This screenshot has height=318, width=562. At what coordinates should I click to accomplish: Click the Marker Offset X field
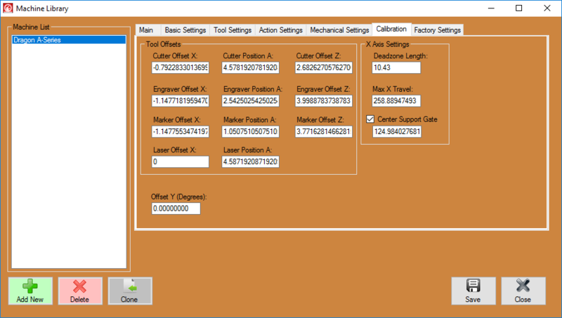point(181,131)
